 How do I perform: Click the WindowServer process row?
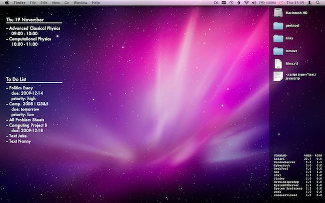pyautogui.click(x=298, y=162)
